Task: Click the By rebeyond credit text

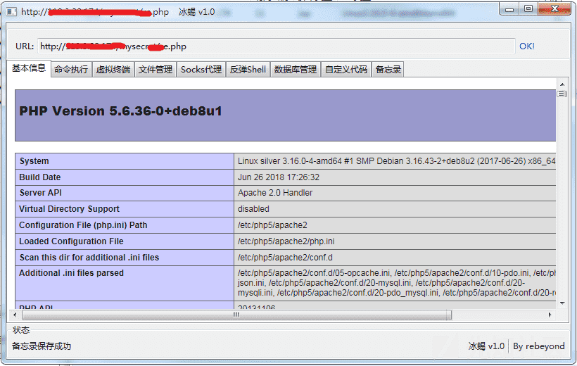Action: pyautogui.click(x=539, y=346)
